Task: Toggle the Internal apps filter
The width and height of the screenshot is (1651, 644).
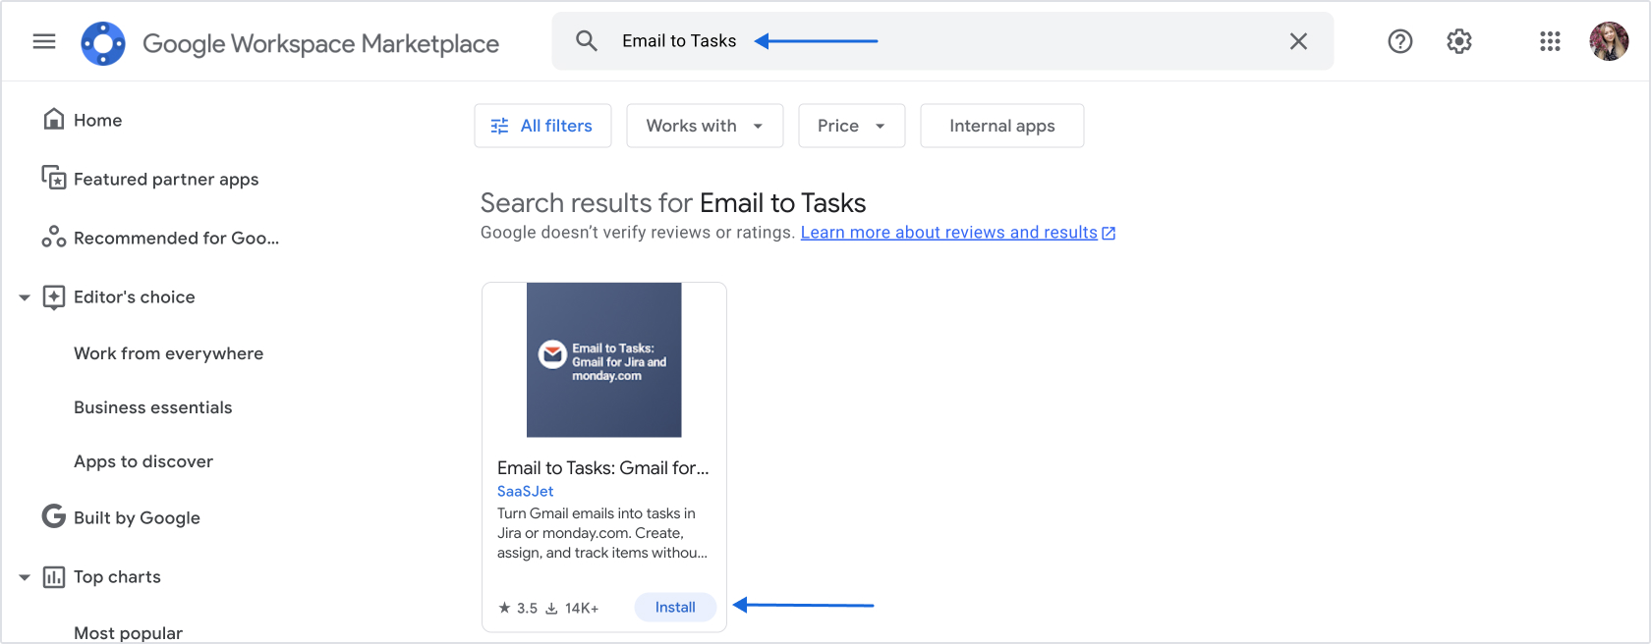Action: [1001, 126]
